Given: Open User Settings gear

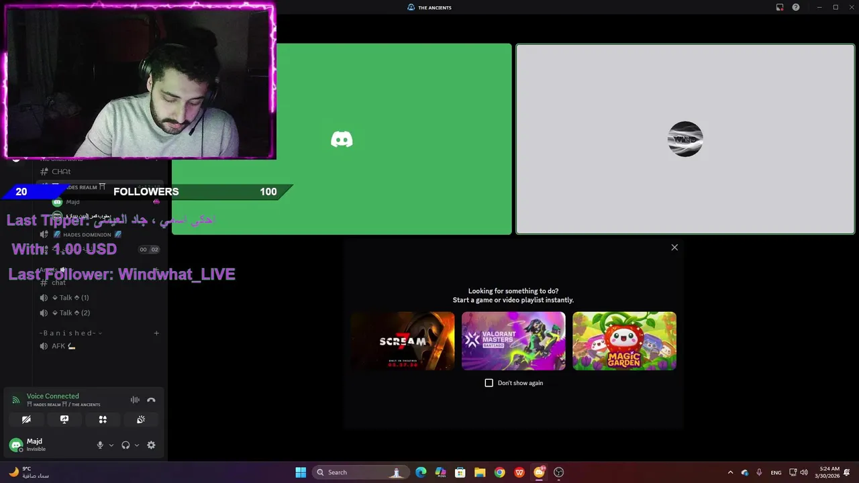Looking at the screenshot, I should tap(151, 445).
